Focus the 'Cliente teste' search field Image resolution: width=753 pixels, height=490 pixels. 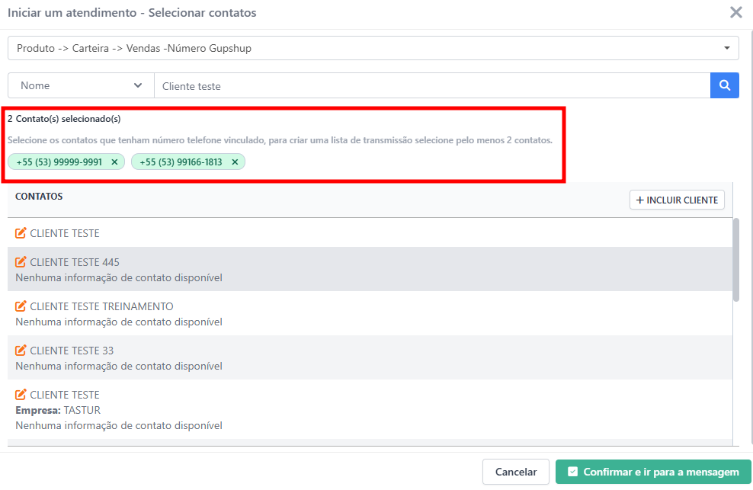click(431, 86)
